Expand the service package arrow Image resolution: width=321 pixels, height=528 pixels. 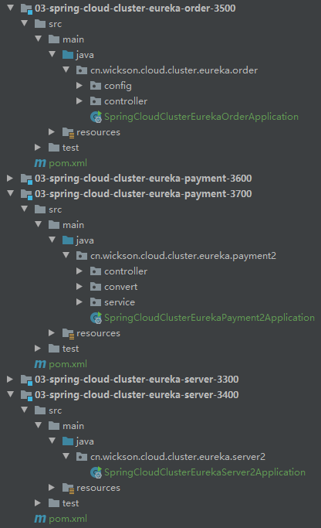79,302
